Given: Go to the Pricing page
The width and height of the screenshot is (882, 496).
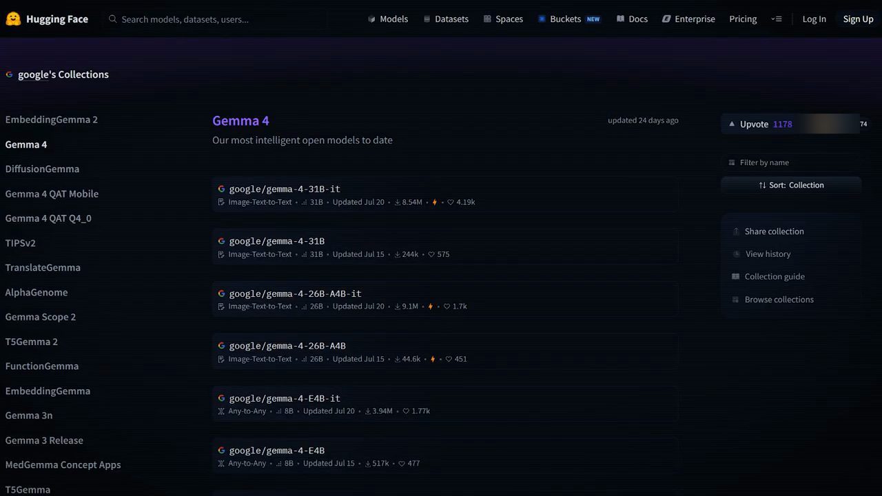Looking at the screenshot, I should point(743,19).
